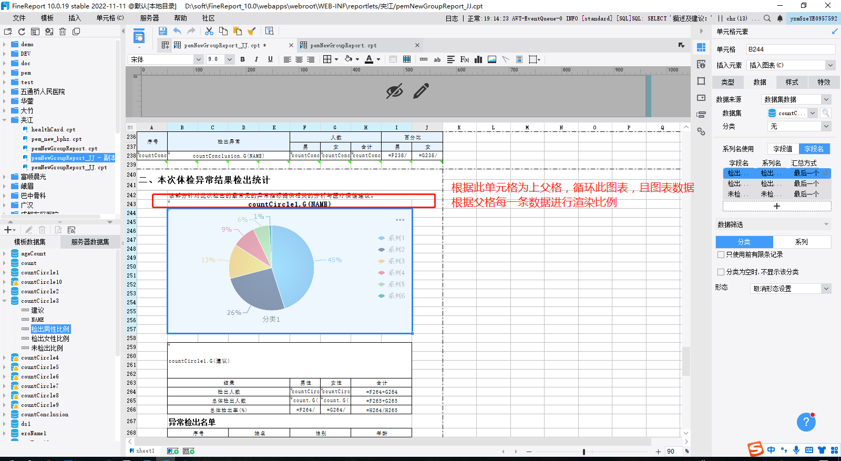
Task: Click the paste clipboard icon
Action: point(238,31)
